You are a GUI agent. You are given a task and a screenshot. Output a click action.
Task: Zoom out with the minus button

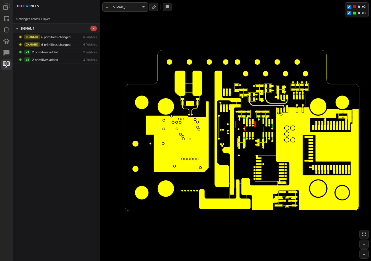pos(364,254)
